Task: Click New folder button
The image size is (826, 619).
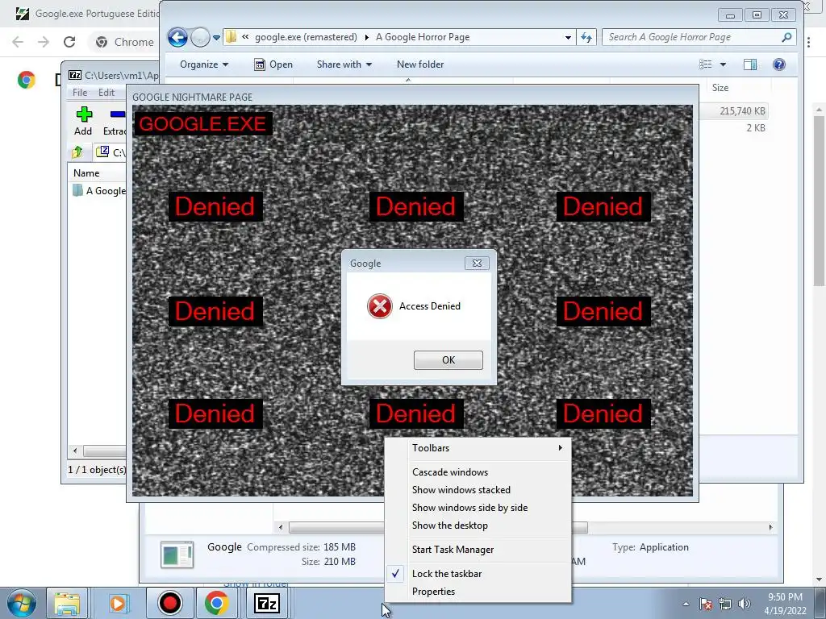Action: tap(419, 64)
